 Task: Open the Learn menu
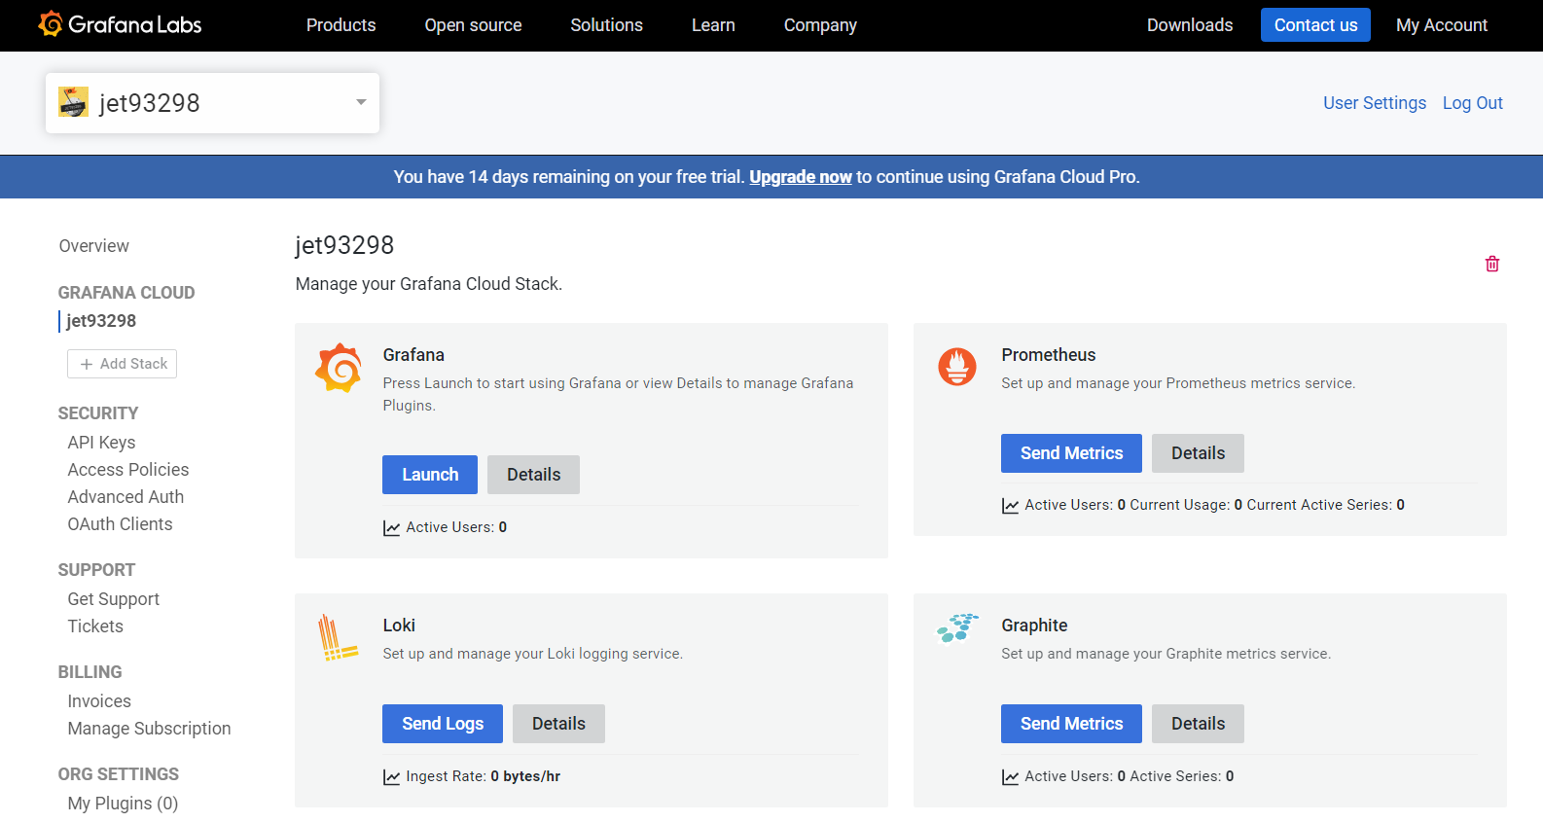(713, 25)
